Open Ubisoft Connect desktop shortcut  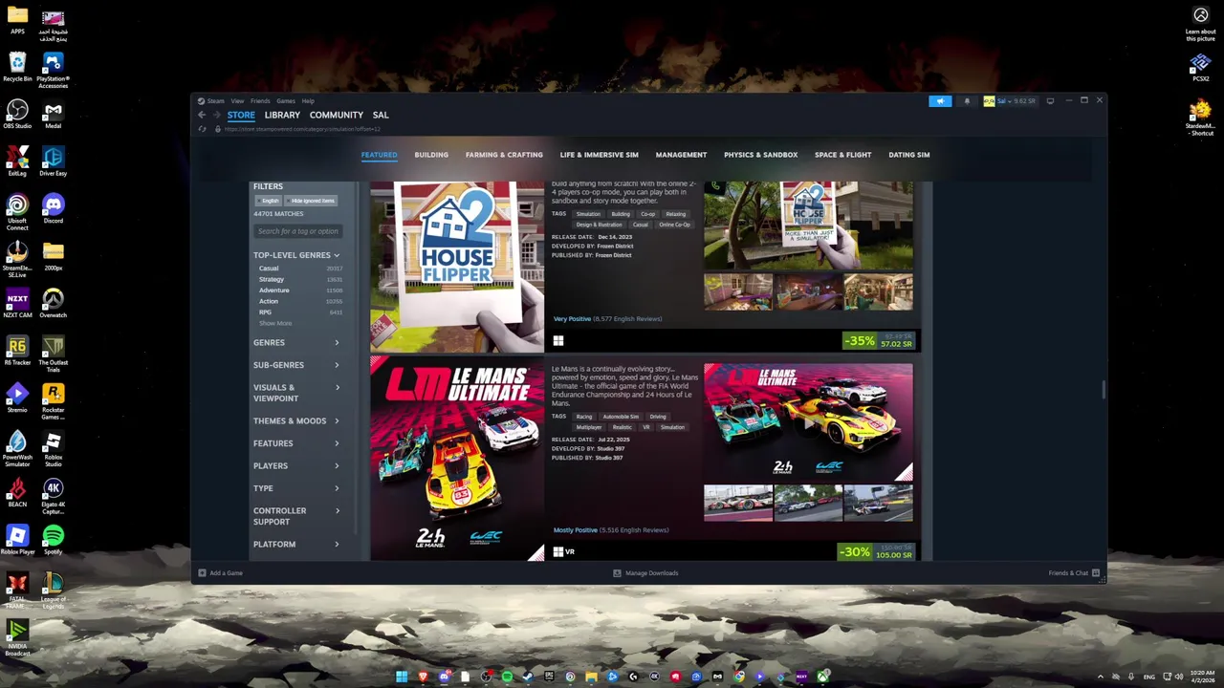(17, 211)
